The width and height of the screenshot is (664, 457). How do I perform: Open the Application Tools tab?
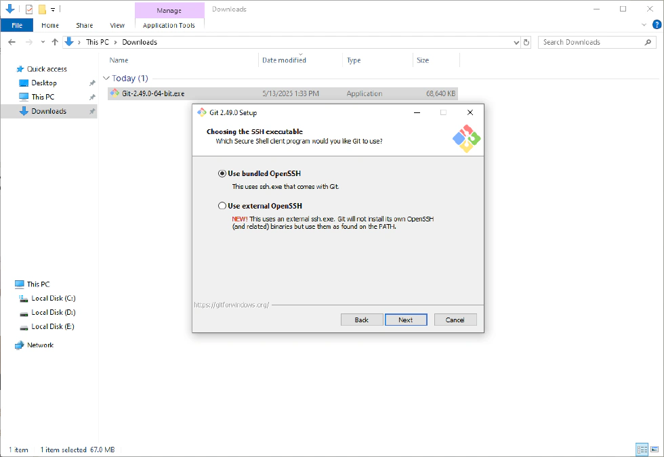click(169, 25)
